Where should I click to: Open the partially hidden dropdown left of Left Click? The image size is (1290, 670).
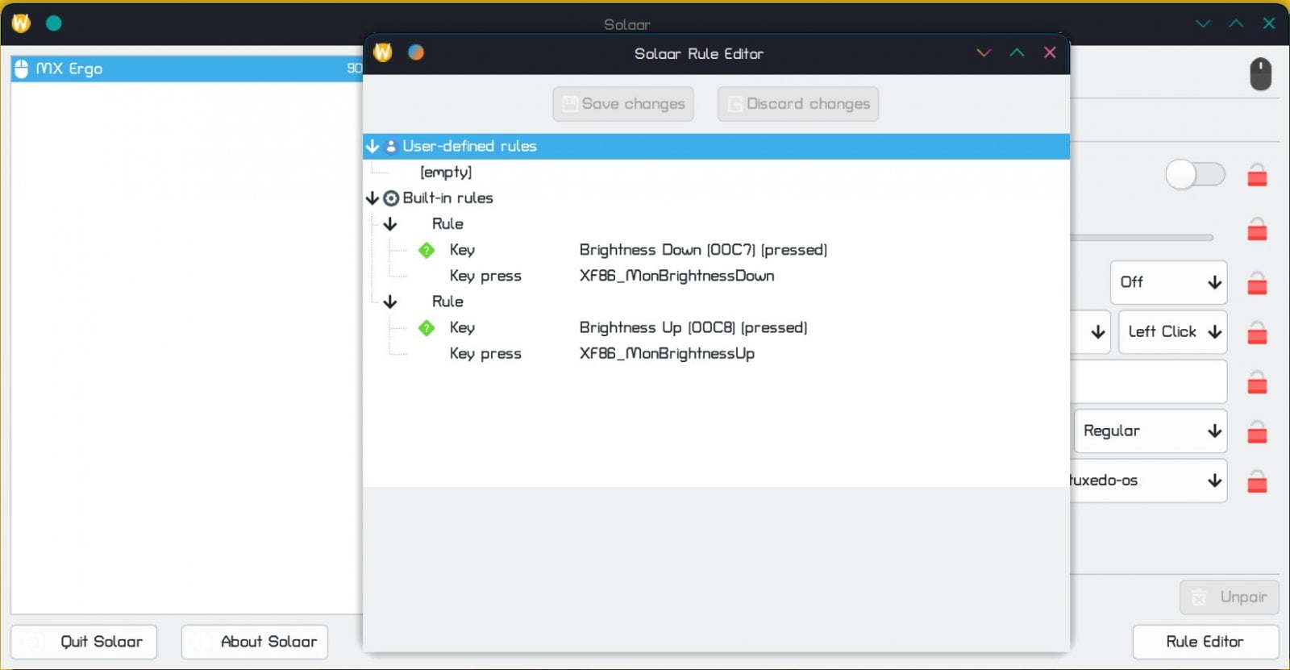(1090, 332)
